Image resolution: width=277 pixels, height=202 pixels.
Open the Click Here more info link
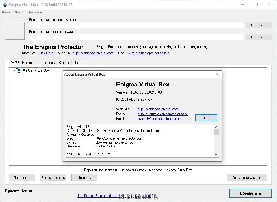click(x=46, y=53)
